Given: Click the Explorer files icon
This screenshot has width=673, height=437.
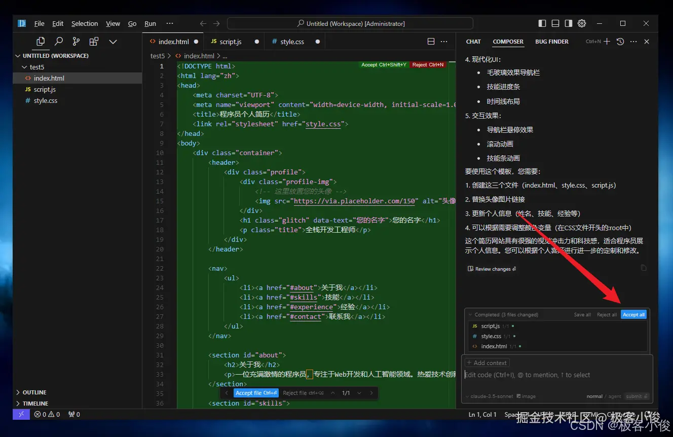Looking at the screenshot, I should point(41,42).
